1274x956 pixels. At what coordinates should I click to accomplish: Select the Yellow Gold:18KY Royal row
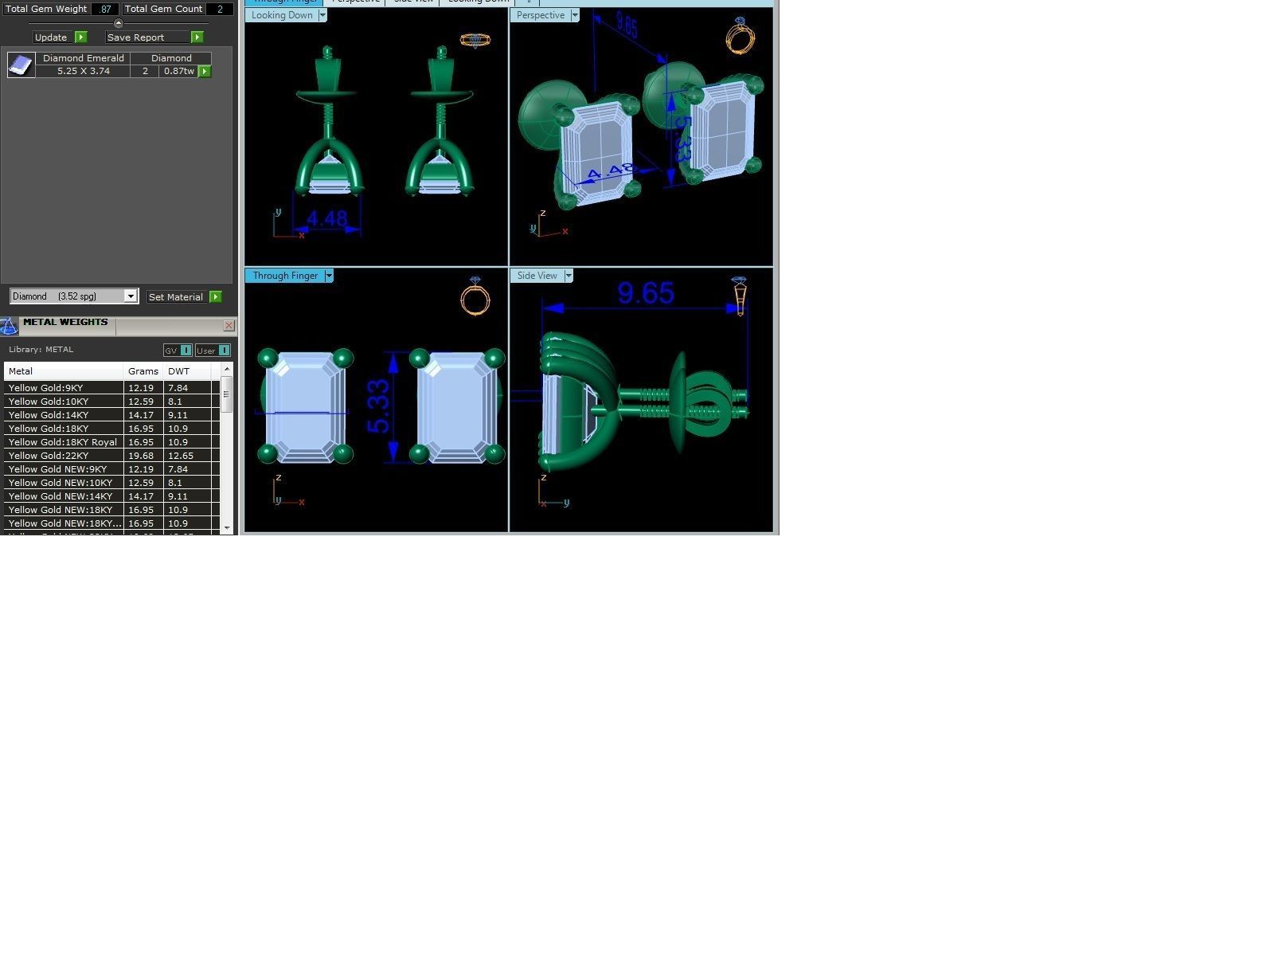pyautogui.click(x=111, y=442)
